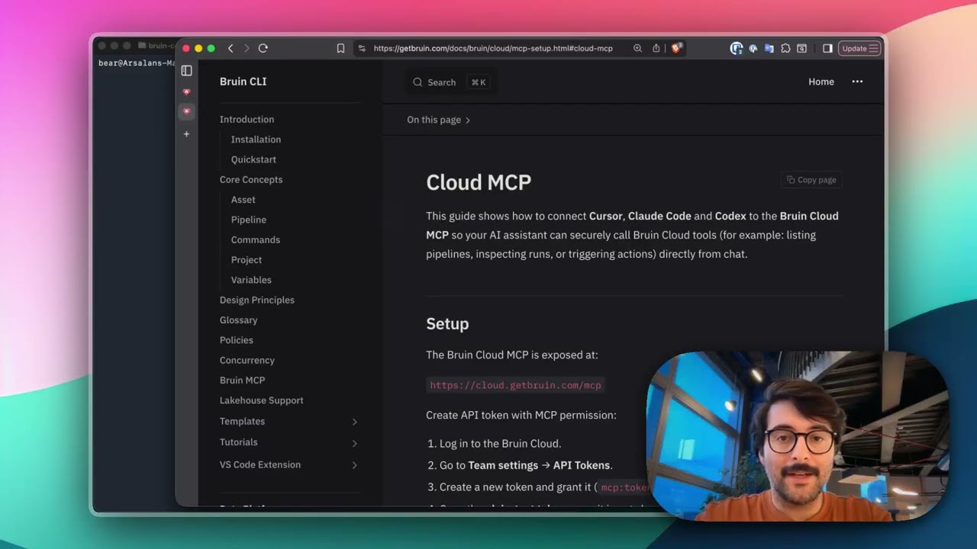Toggle vertical tabs sidebar icon
The image size is (977, 549).
(186, 70)
